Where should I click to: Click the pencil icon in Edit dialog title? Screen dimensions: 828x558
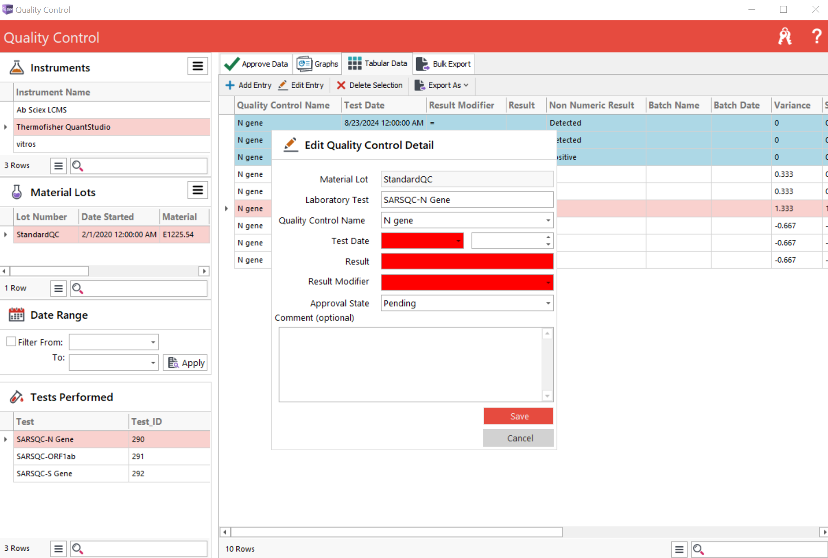[290, 145]
